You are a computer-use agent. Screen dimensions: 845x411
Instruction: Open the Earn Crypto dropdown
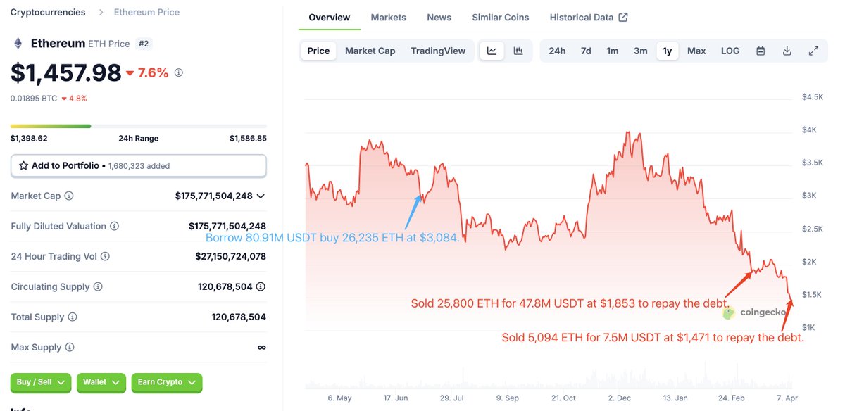coord(167,382)
